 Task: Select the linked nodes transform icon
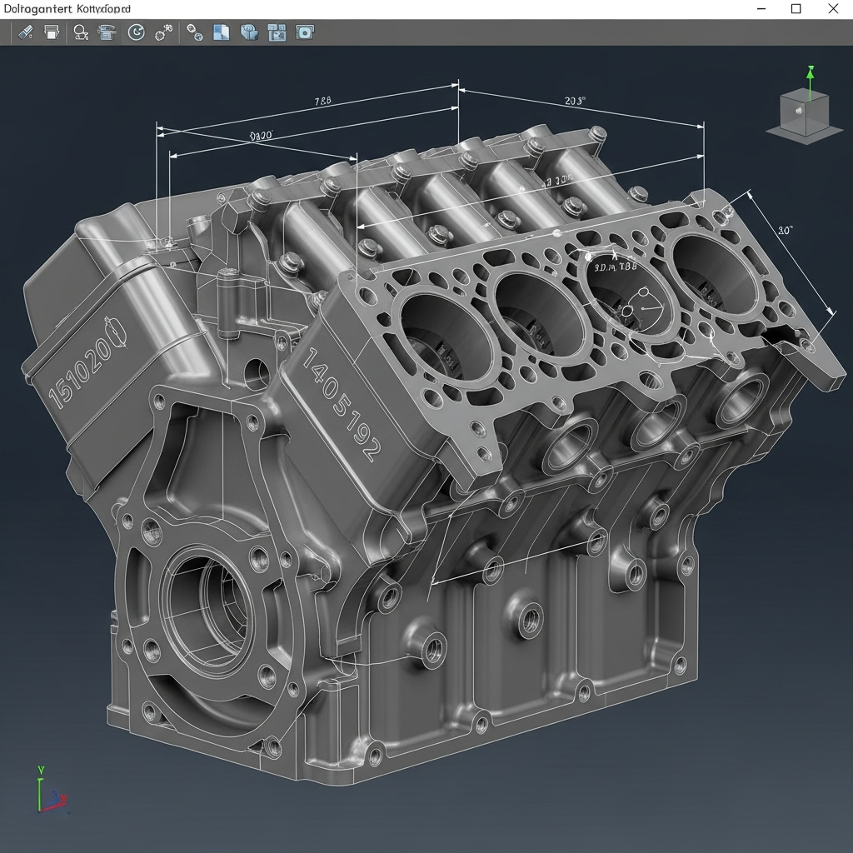coord(164,32)
